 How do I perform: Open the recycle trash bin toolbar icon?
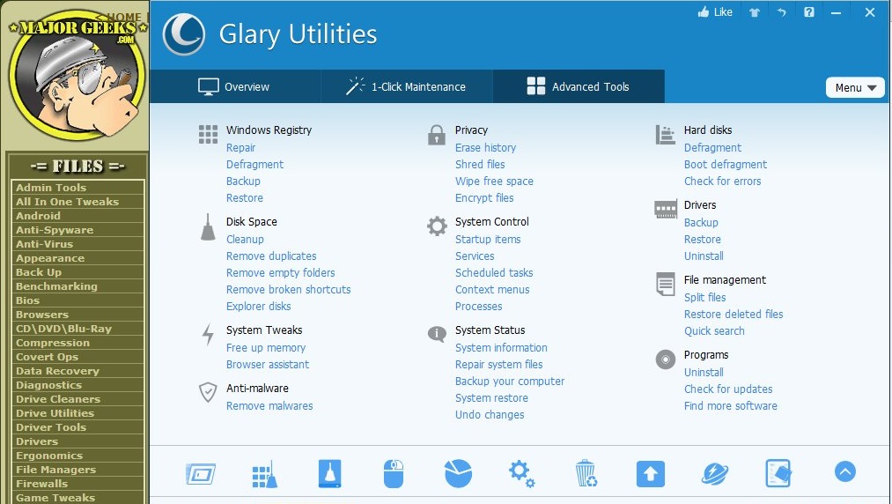coord(586,474)
